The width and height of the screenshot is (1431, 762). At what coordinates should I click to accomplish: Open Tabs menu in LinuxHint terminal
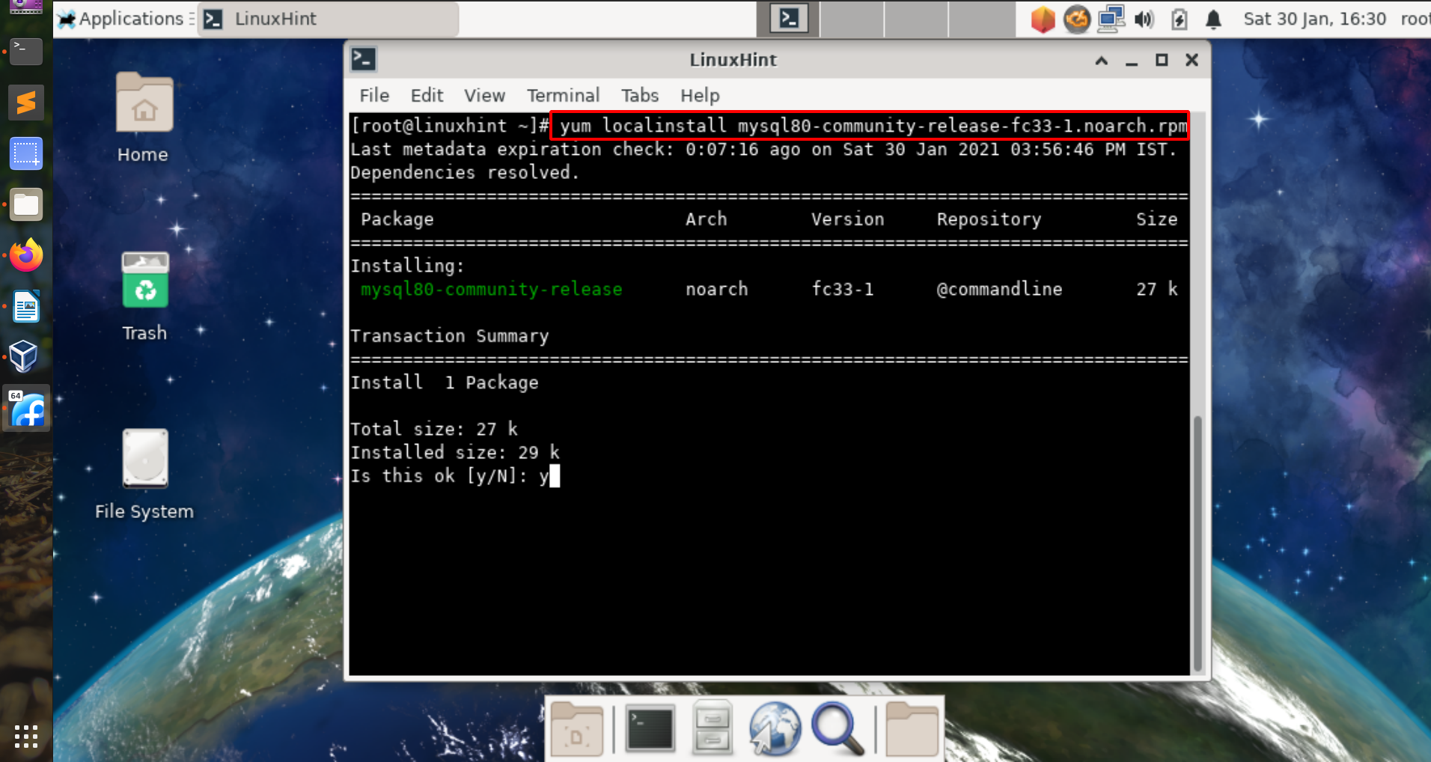pos(640,95)
